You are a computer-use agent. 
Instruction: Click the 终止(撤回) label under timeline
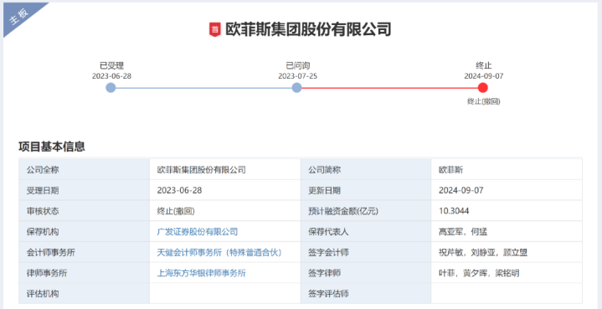click(483, 101)
